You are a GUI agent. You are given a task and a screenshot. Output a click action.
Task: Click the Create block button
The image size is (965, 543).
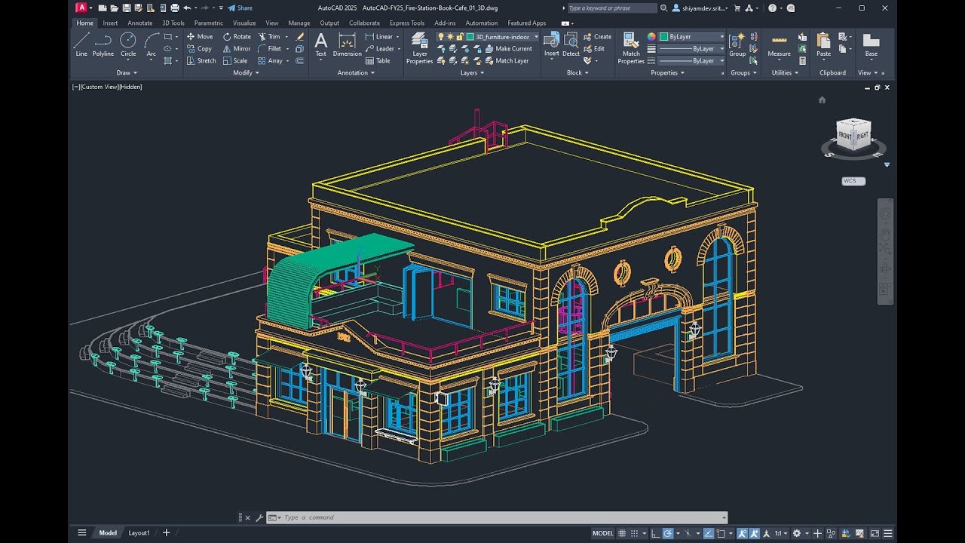coord(598,36)
